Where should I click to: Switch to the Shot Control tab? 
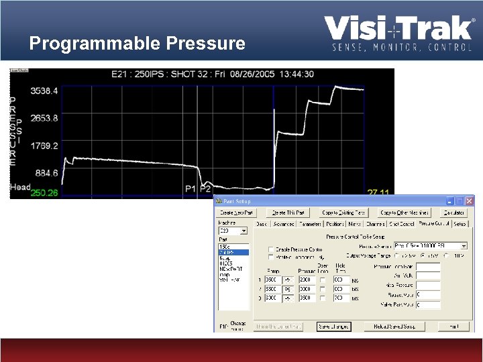click(x=401, y=224)
